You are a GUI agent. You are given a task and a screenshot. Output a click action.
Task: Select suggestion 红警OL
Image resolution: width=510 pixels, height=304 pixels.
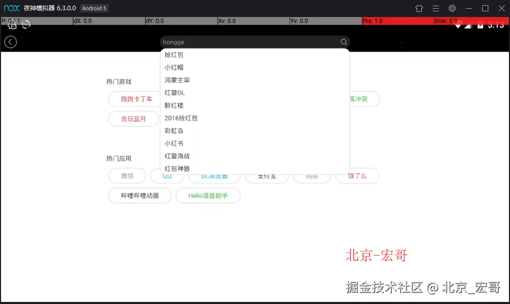(x=255, y=93)
